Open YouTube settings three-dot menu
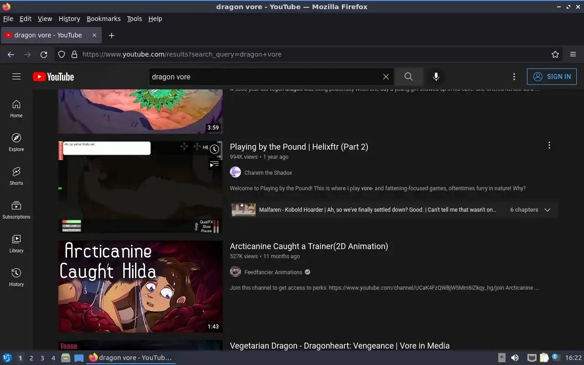This screenshot has width=584, height=365. coord(514,77)
